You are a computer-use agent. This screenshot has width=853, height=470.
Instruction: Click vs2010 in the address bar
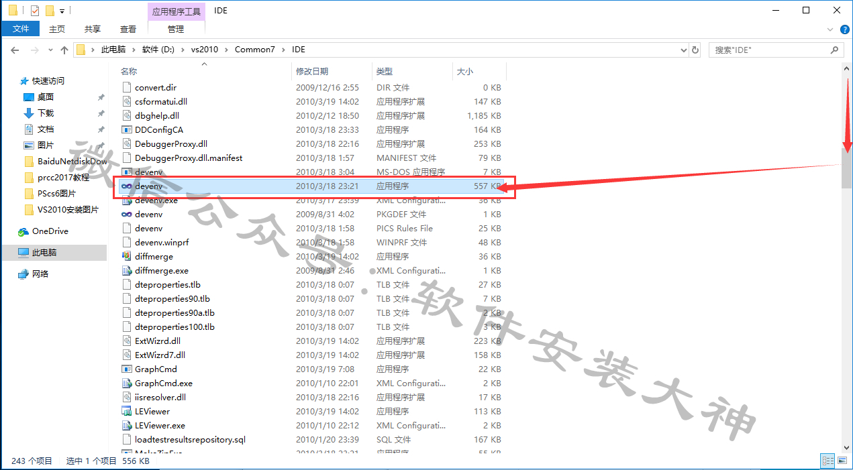pos(204,50)
